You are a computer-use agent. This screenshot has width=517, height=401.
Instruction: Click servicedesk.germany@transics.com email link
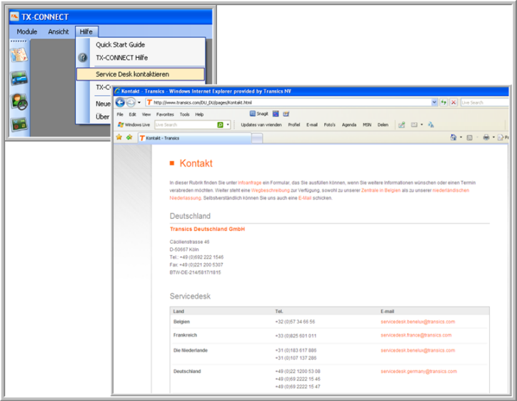(x=418, y=371)
